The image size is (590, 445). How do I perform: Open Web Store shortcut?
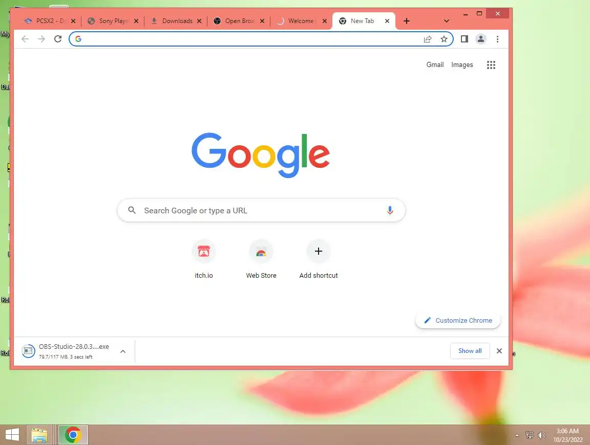point(261,259)
